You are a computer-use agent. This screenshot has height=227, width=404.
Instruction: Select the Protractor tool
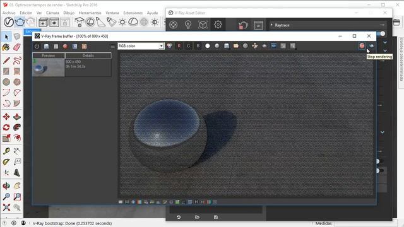pyautogui.click(x=6, y=162)
